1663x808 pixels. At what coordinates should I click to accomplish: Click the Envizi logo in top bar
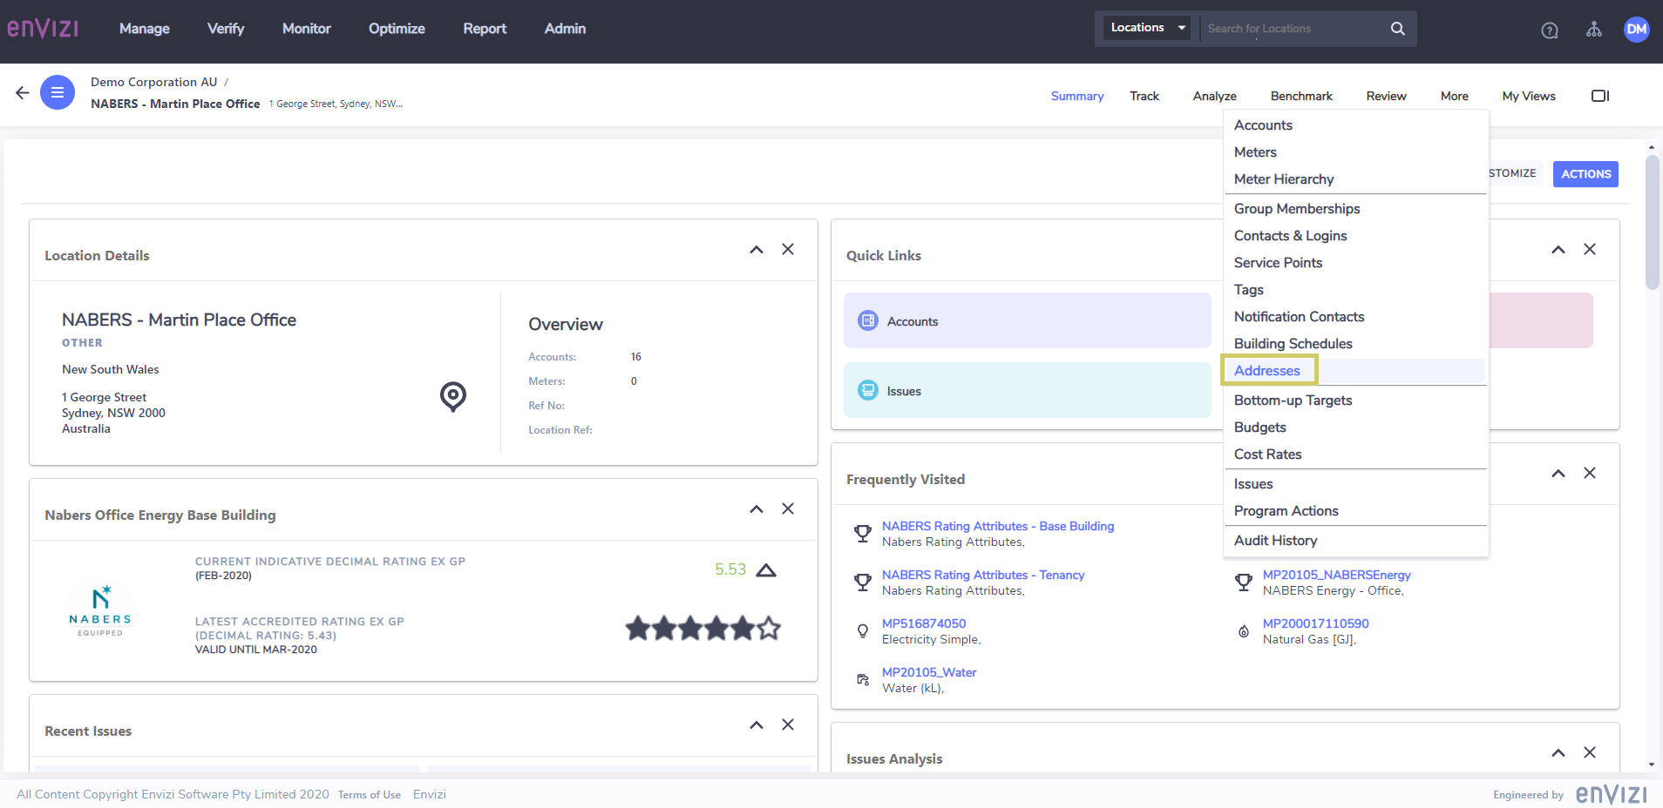43,29
